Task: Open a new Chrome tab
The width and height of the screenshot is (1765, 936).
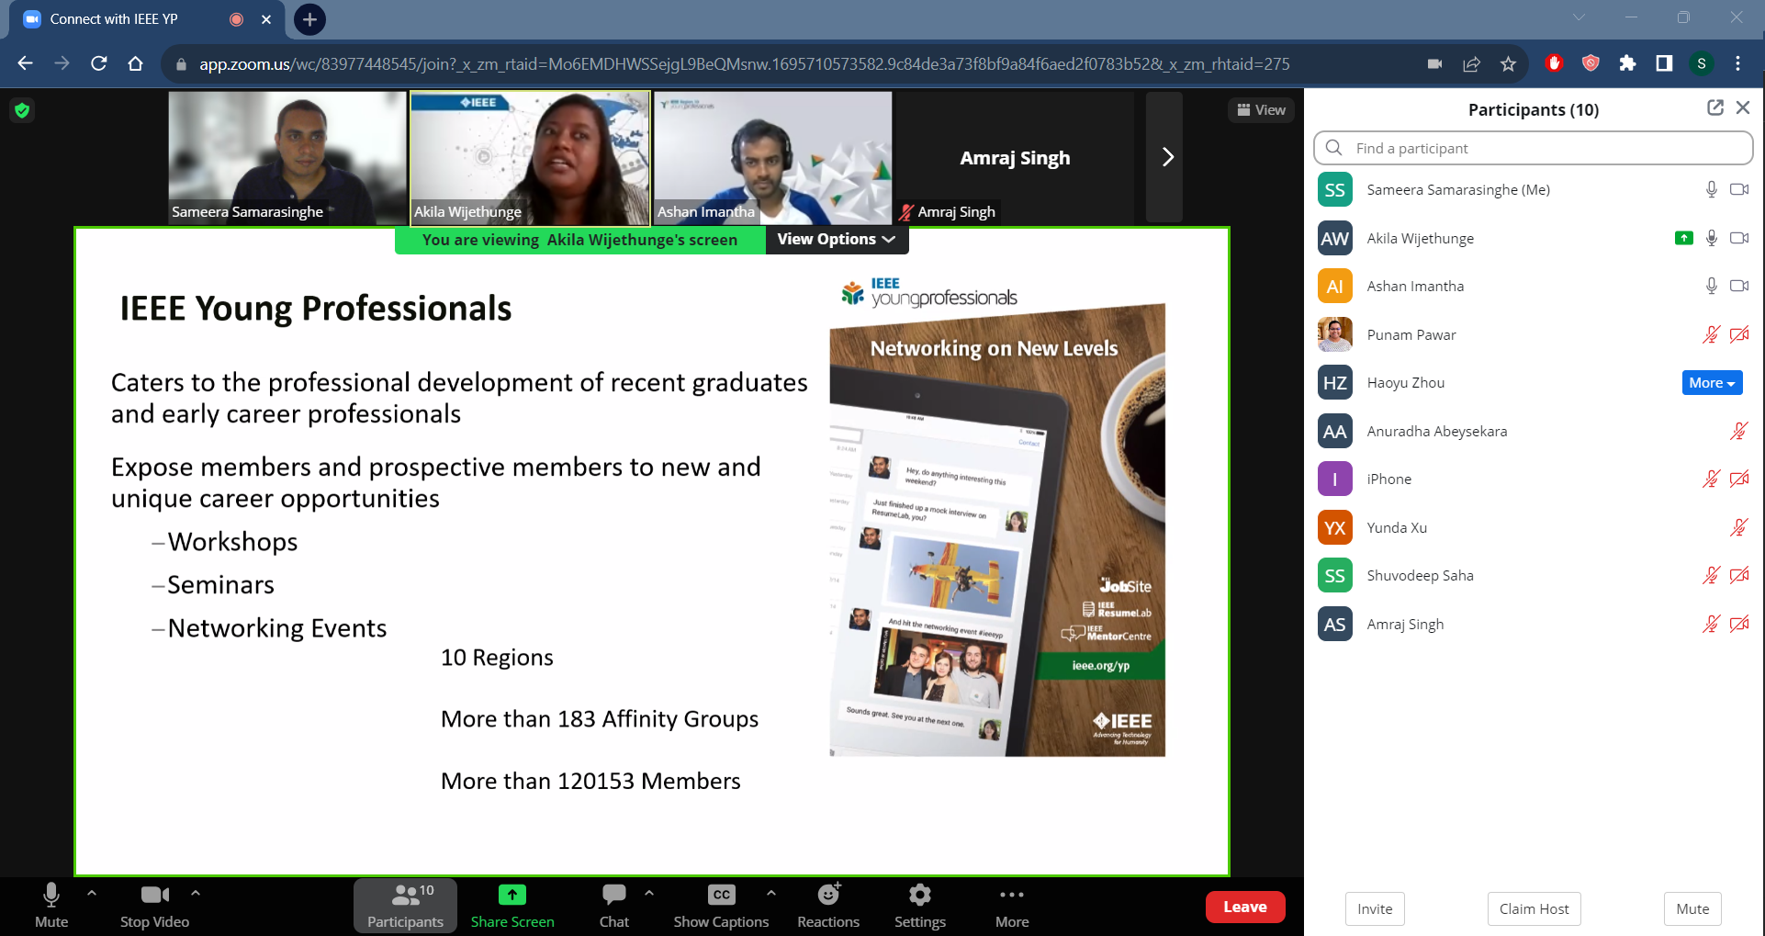Action: click(x=309, y=19)
